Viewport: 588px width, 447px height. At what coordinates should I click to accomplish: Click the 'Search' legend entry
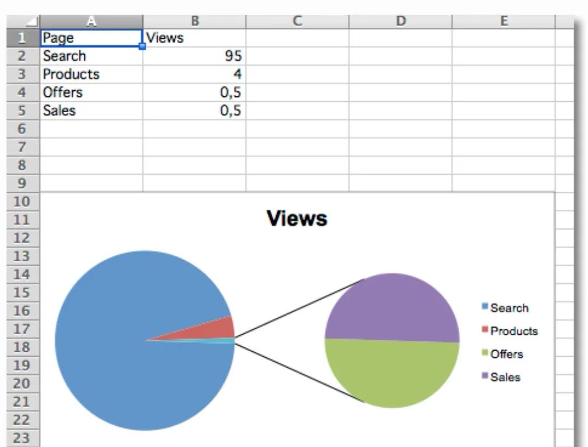click(505, 308)
